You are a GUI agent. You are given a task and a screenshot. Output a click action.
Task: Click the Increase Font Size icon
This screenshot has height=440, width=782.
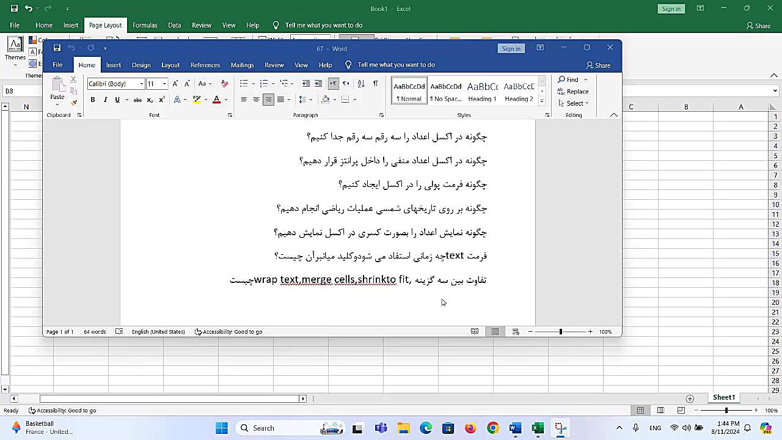pyautogui.click(x=175, y=84)
